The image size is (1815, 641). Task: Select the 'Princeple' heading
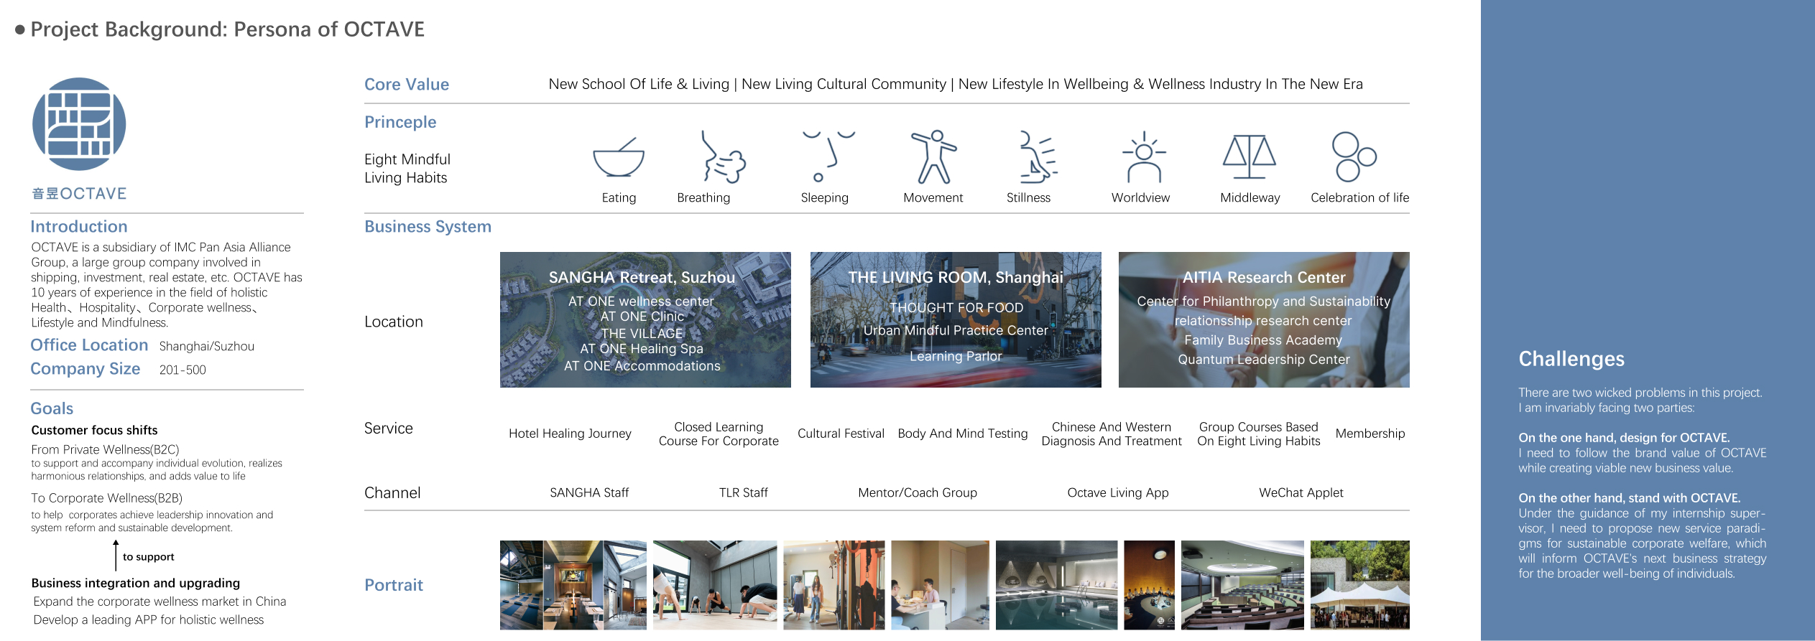coord(400,123)
